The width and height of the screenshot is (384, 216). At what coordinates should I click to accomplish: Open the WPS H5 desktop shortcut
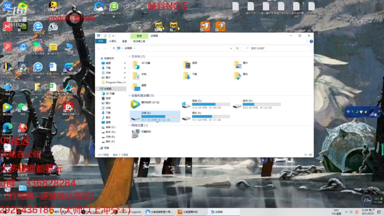tap(7, 28)
